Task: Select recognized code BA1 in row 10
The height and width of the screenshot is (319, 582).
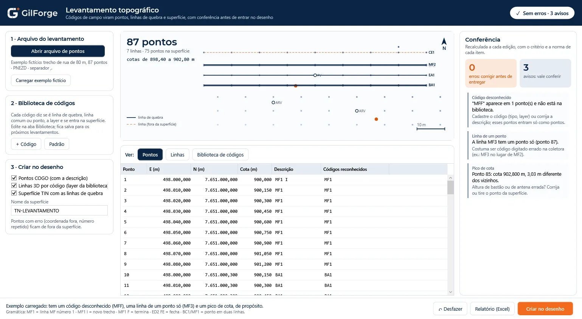Action: [x=328, y=275]
